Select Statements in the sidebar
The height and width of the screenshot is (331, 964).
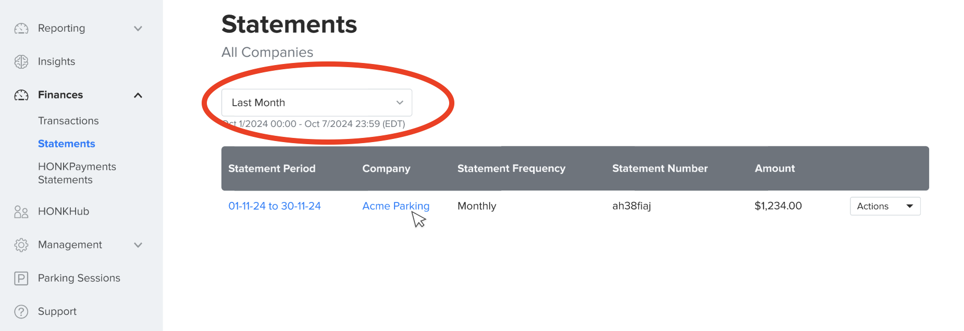click(67, 144)
